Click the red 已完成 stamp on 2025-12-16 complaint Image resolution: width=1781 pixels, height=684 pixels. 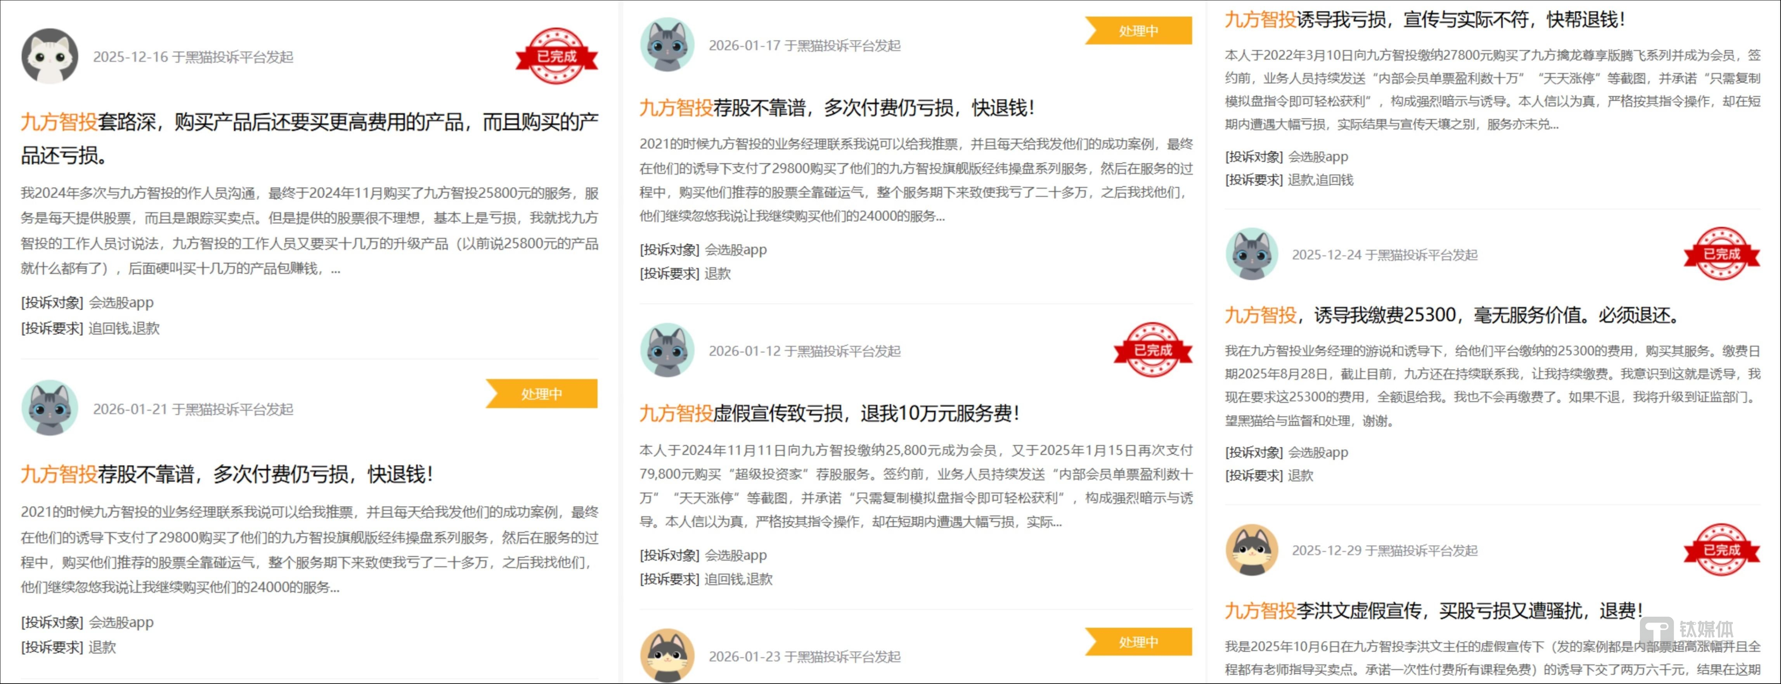pos(556,56)
